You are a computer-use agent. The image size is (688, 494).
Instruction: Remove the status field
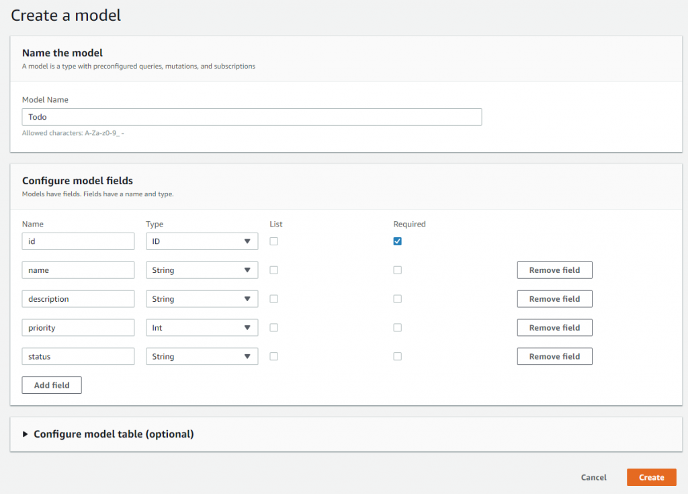[x=554, y=357]
